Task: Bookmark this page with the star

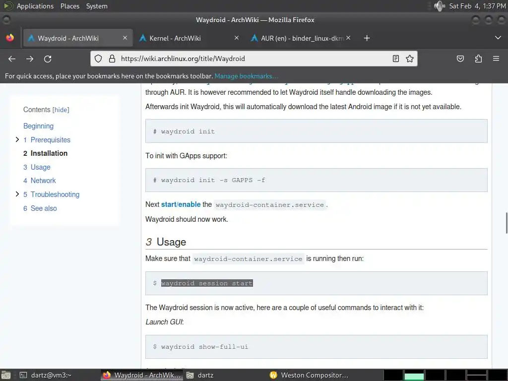Action: pos(409,59)
